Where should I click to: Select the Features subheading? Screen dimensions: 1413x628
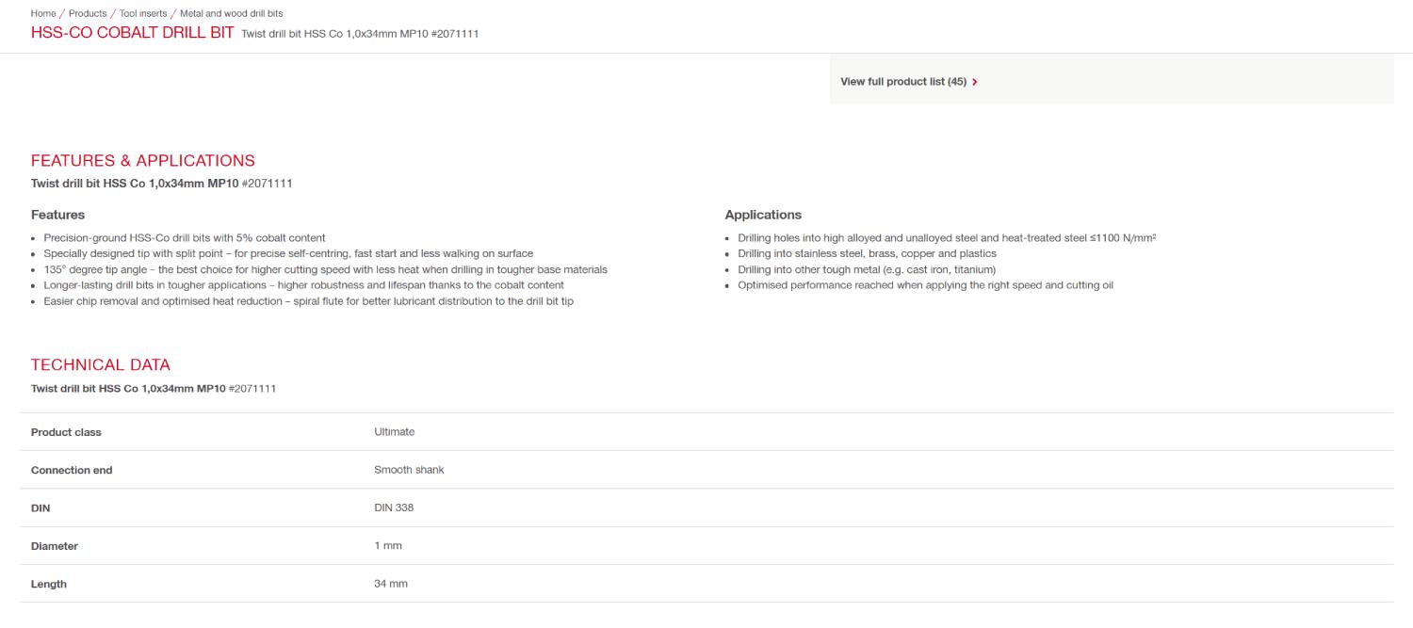coord(58,216)
